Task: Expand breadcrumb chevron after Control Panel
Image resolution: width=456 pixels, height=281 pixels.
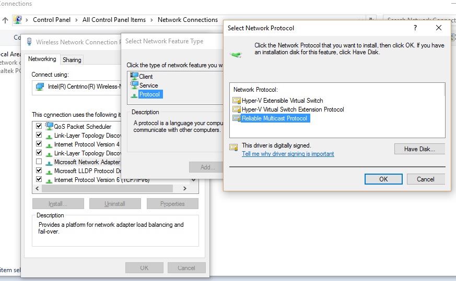Action: (x=76, y=20)
